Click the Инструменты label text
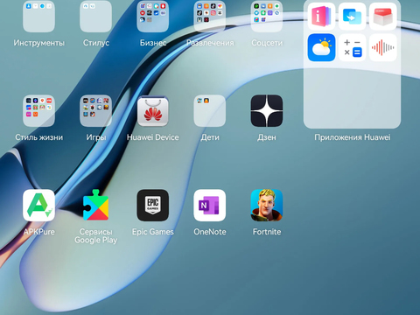 click(x=38, y=43)
